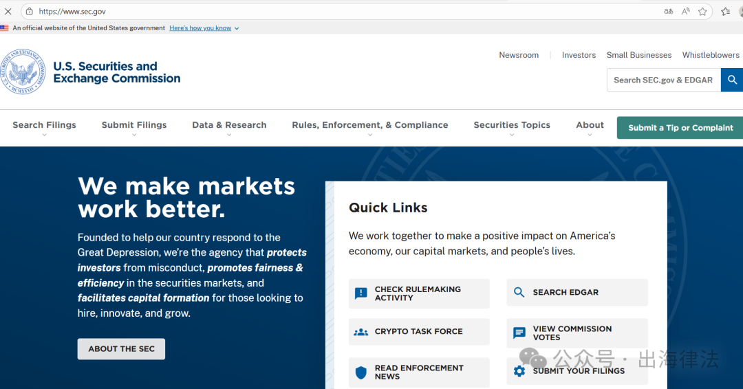
Task: Open the Securities Topics menu
Action: 512,125
